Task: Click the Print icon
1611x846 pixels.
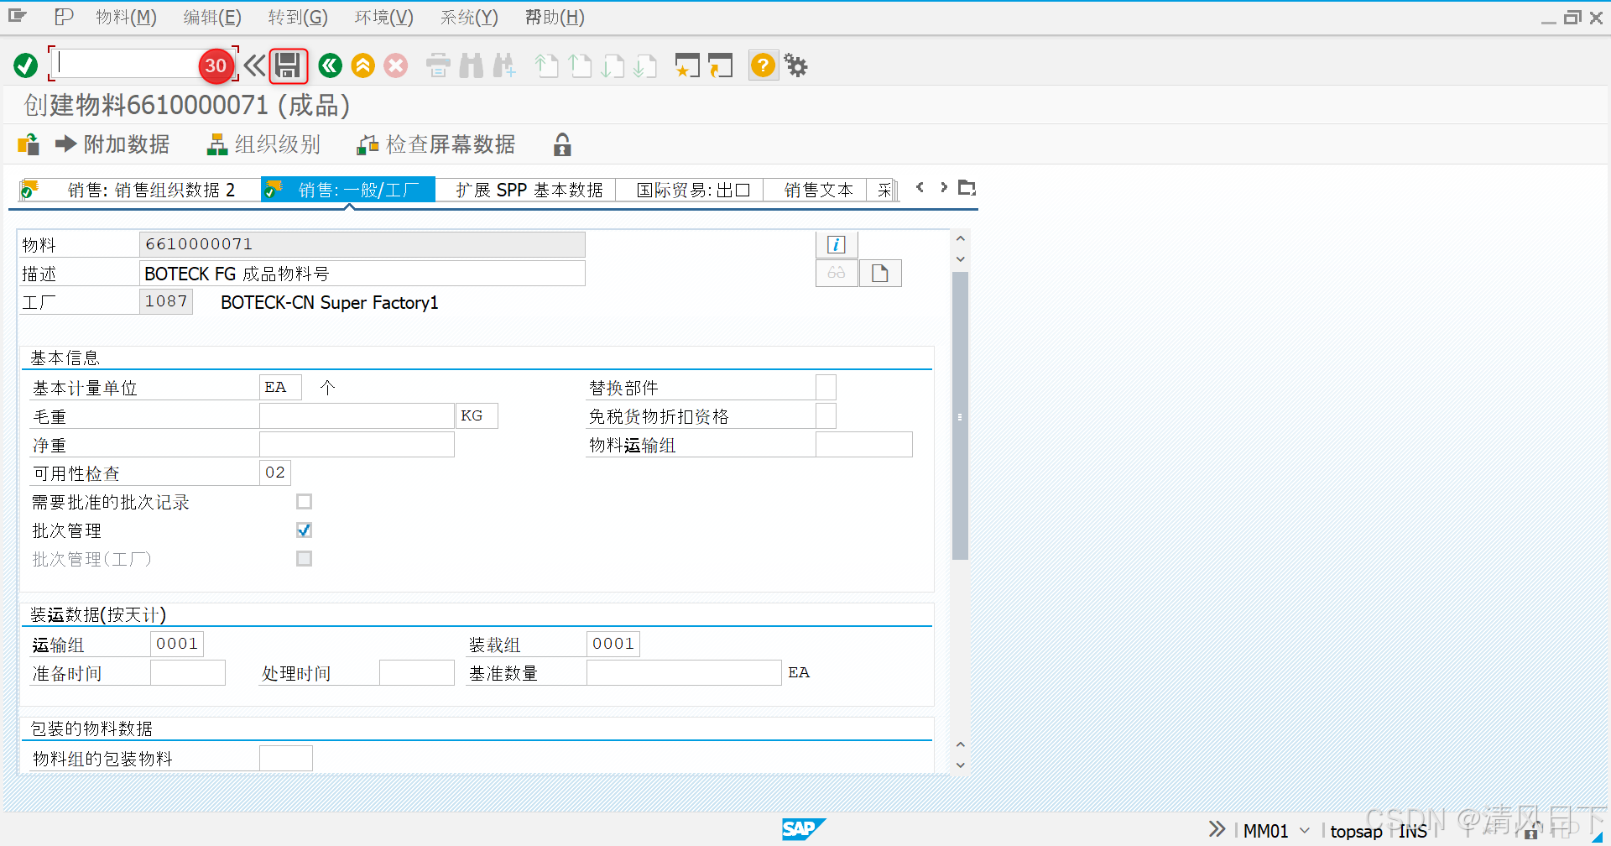Action: 438,65
